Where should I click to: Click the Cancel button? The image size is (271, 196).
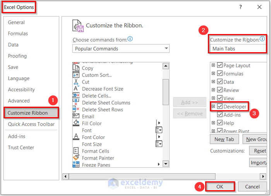252,187
